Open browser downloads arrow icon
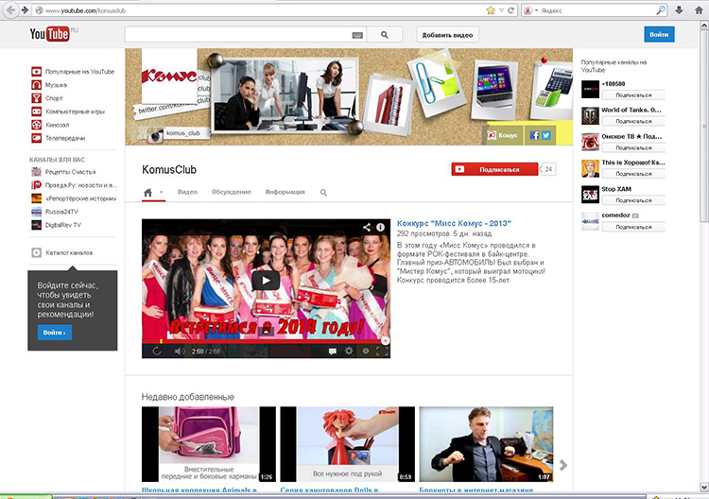Screen dimensions: 709x499 coord(679,10)
